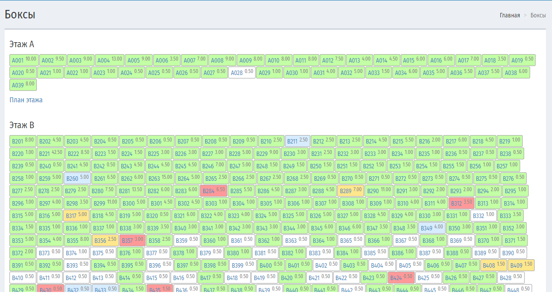Open the white box B410
Screen dimensions: 552x293
(23, 278)
